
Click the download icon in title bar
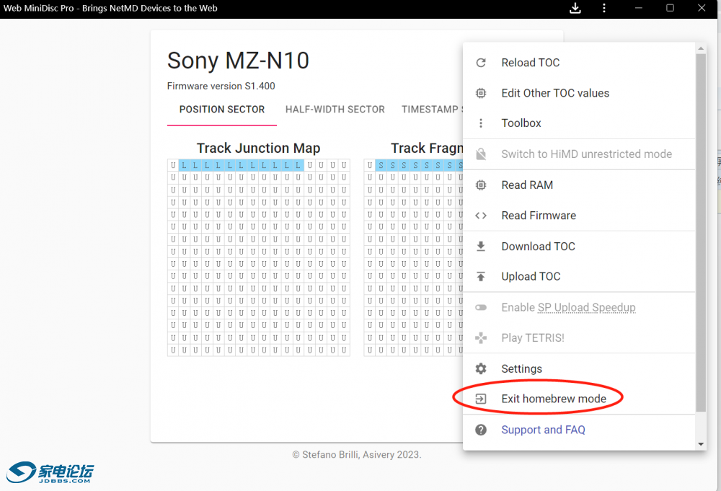click(575, 8)
